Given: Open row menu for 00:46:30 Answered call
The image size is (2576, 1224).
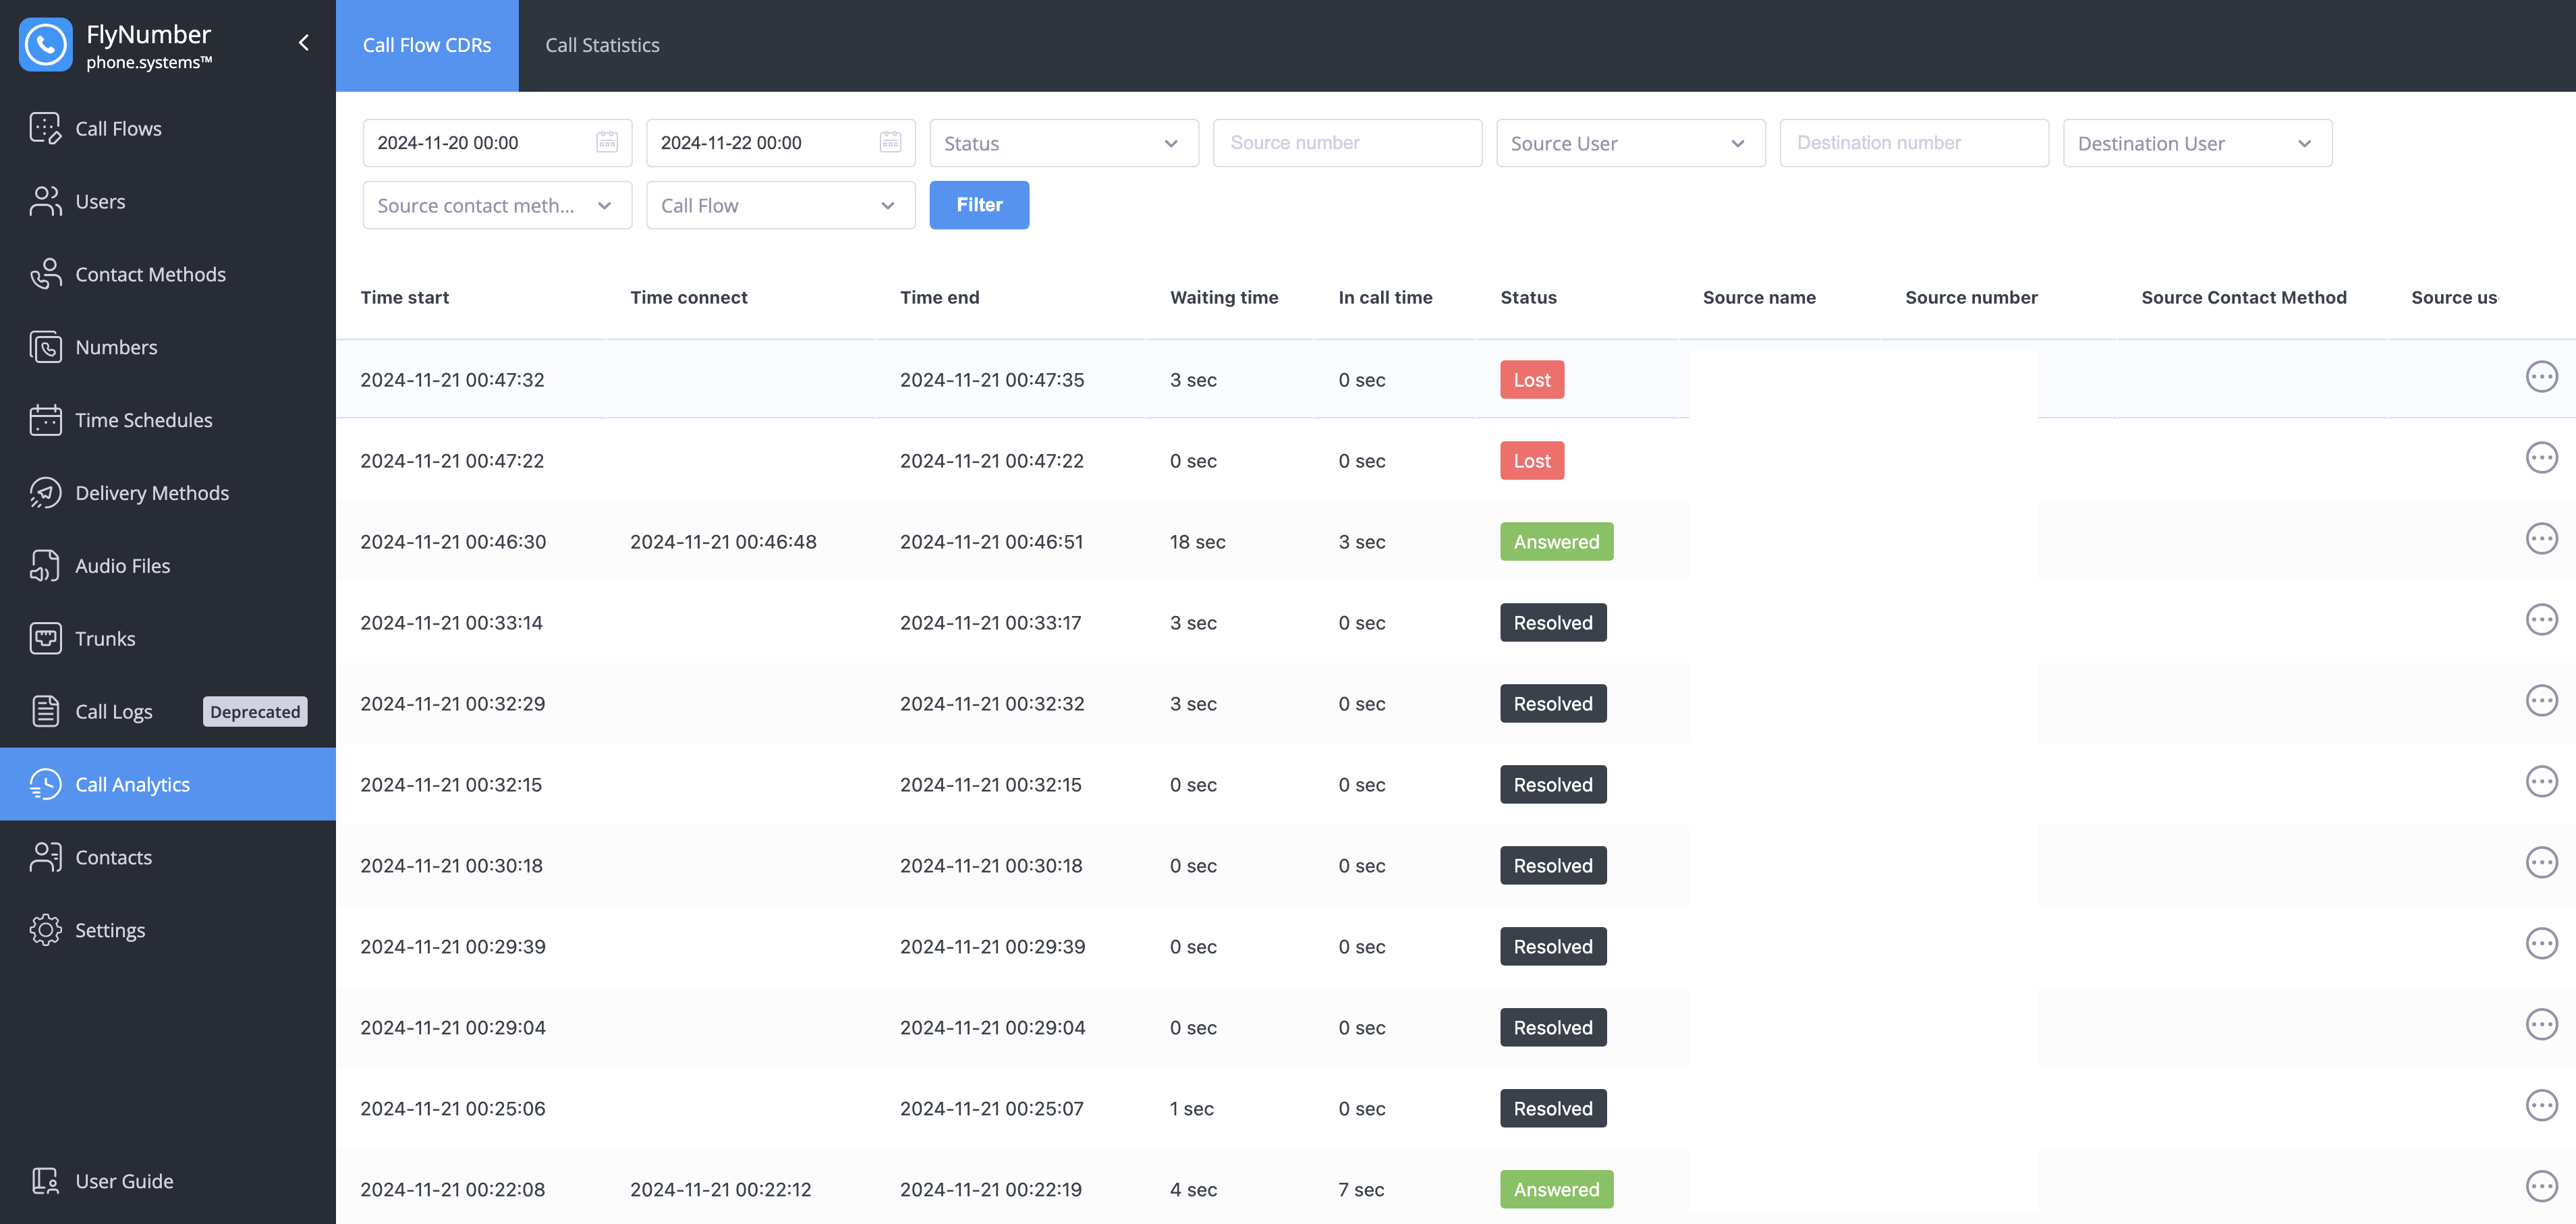Looking at the screenshot, I should point(2541,539).
